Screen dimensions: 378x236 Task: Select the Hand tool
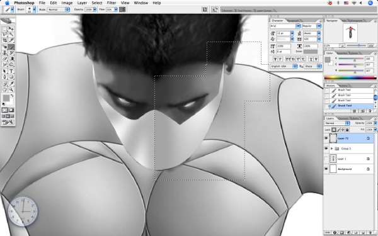click(4, 89)
